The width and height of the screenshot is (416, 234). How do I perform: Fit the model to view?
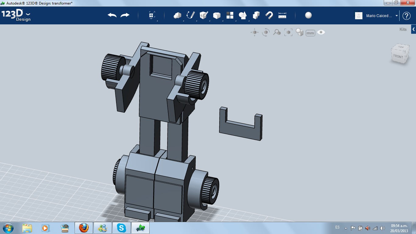288,32
